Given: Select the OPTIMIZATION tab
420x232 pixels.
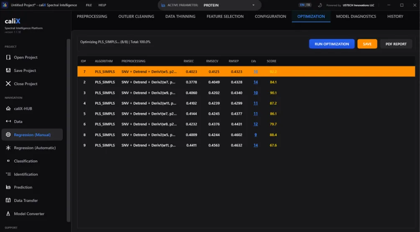Looking at the screenshot, I should [311, 16].
